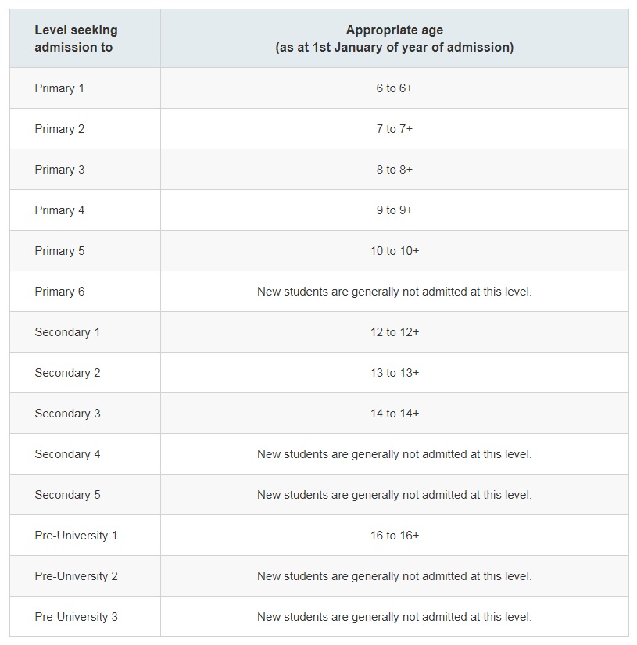637x645 pixels.
Task: Click the not-admitted text for Secondary 4
Action: [x=394, y=454]
